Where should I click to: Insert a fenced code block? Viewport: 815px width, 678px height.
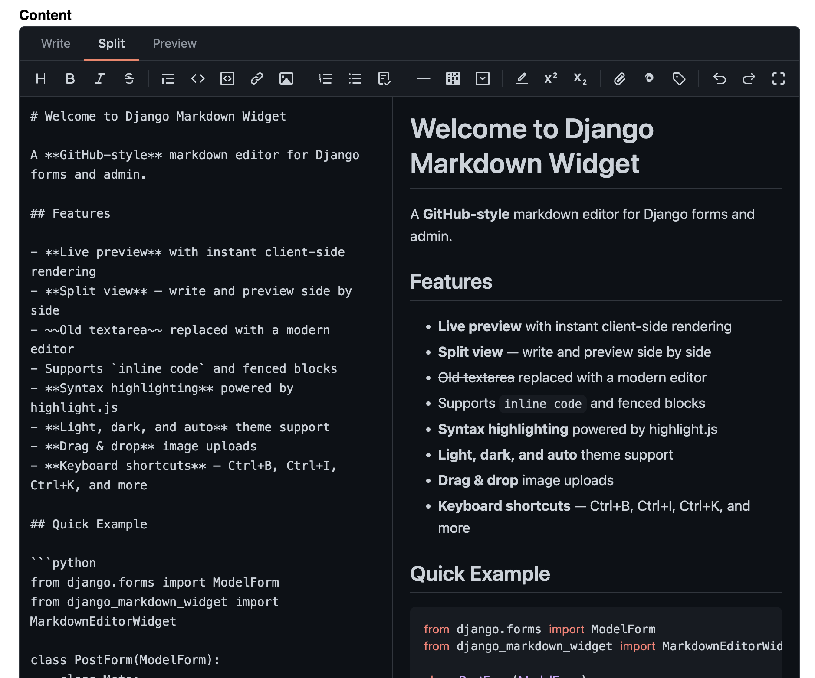point(227,79)
